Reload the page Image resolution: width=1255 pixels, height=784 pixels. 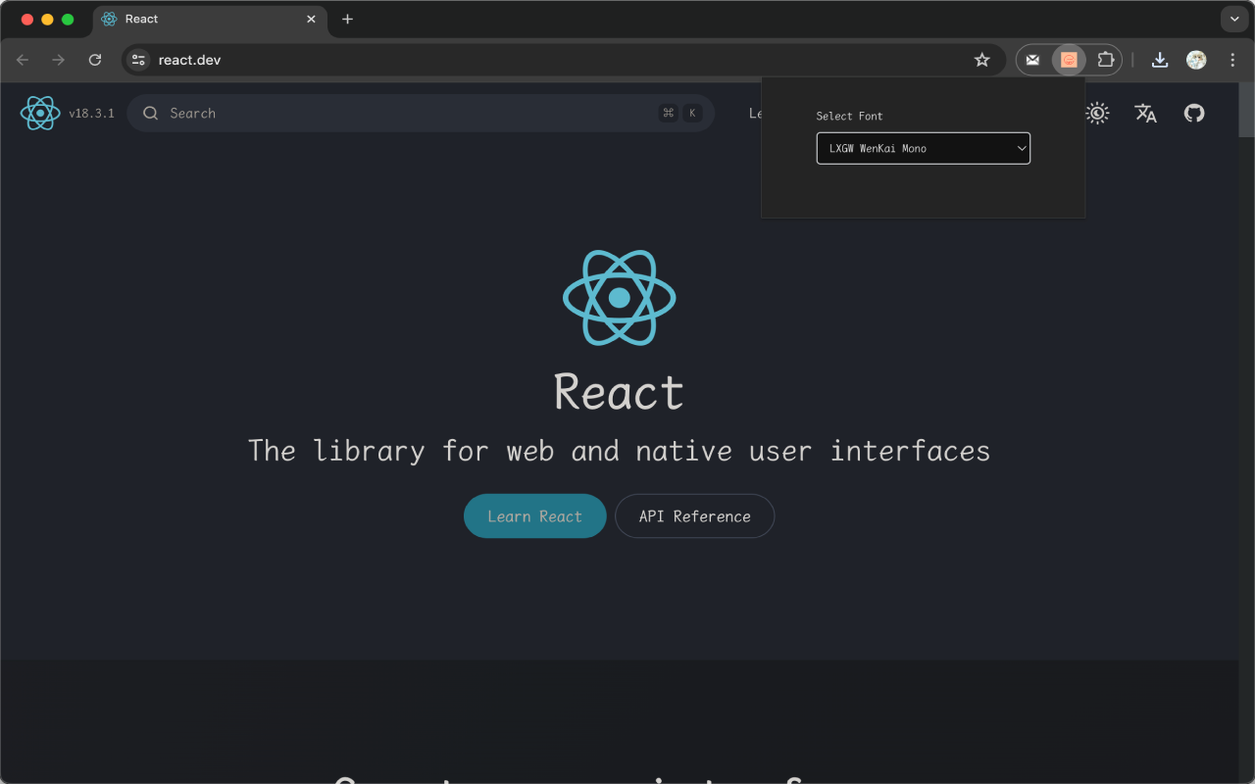(95, 60)
